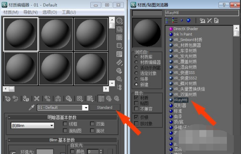Image resolution: width=241 pixels, height=154 pixels.
Task: Enable the 面贴图 checkbox
Action: [x=65, y=130]
